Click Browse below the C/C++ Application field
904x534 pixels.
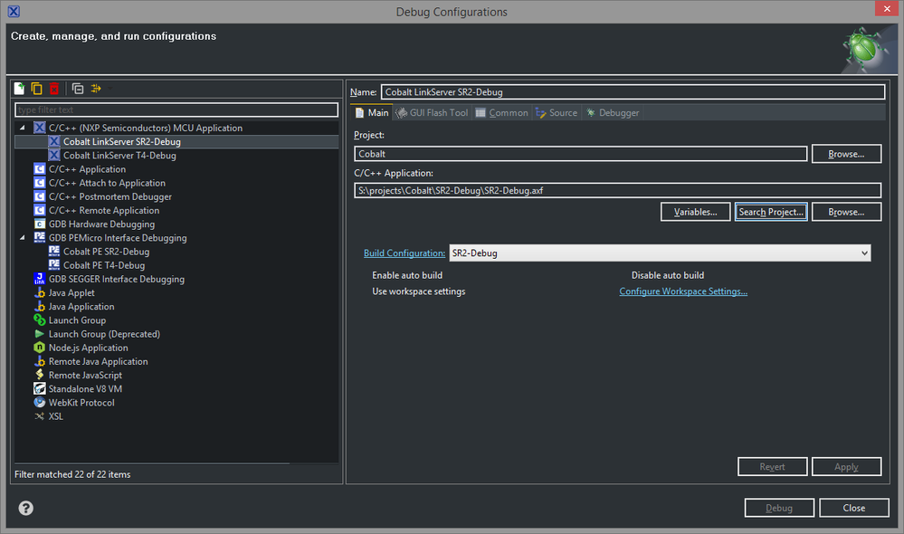tap(846, 212)
